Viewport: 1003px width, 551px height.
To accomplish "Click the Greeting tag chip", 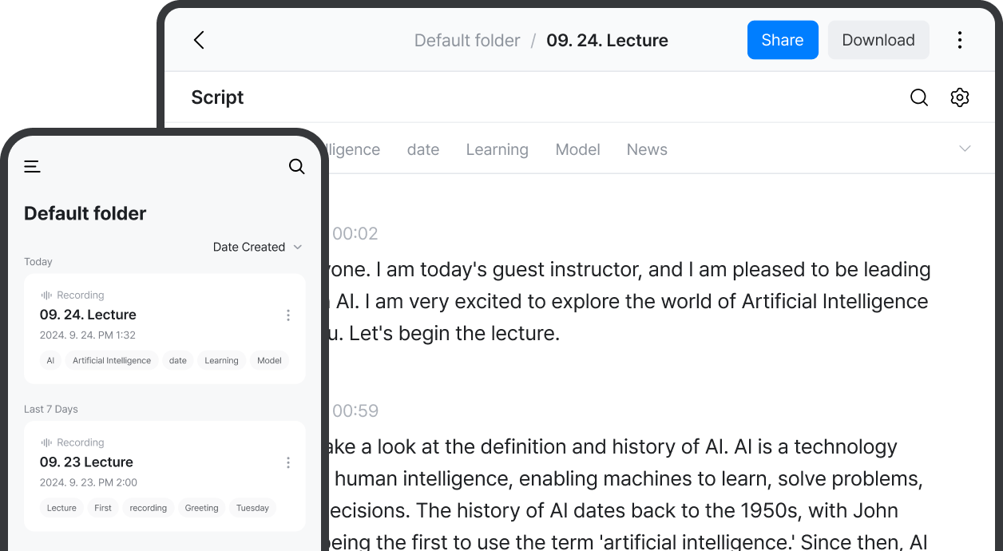I will pyautogui.click(x=201, y=508).
